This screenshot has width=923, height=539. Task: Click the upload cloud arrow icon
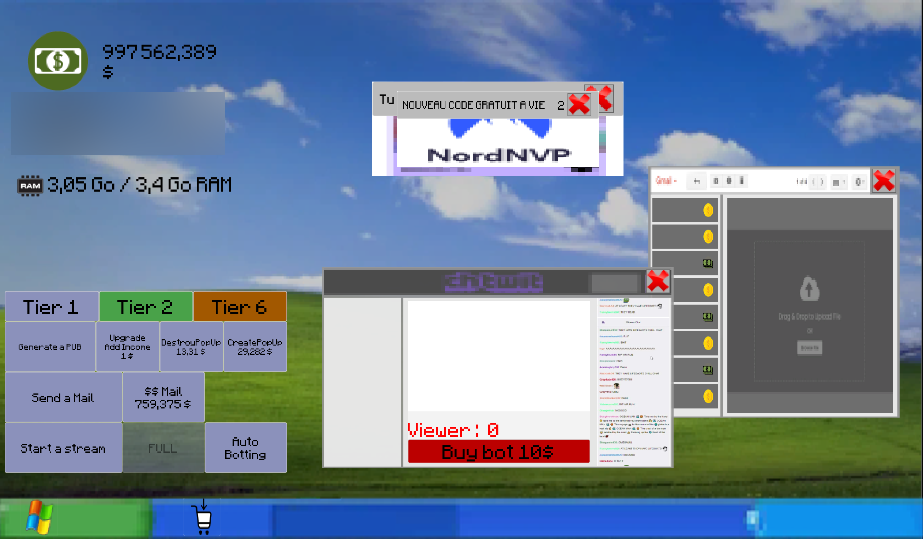click(809, 289)
